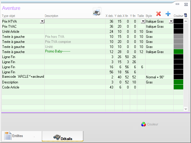This screenshot has width=191, height=143.
Task: Select the Détails tab
Action: coord(63,136)
